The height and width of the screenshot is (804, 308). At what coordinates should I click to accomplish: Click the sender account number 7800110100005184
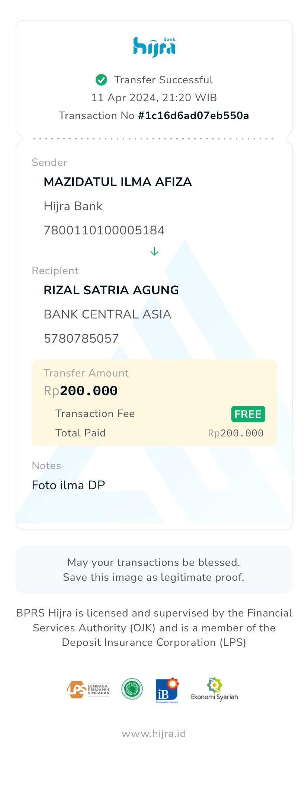[x=104, y=230]
